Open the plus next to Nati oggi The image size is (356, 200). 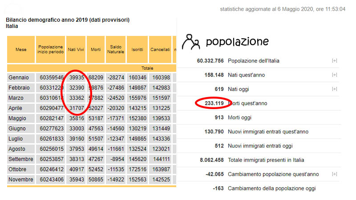coord(334,89)
